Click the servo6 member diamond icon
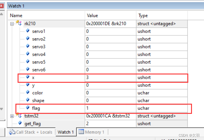 tap(27, 69)
